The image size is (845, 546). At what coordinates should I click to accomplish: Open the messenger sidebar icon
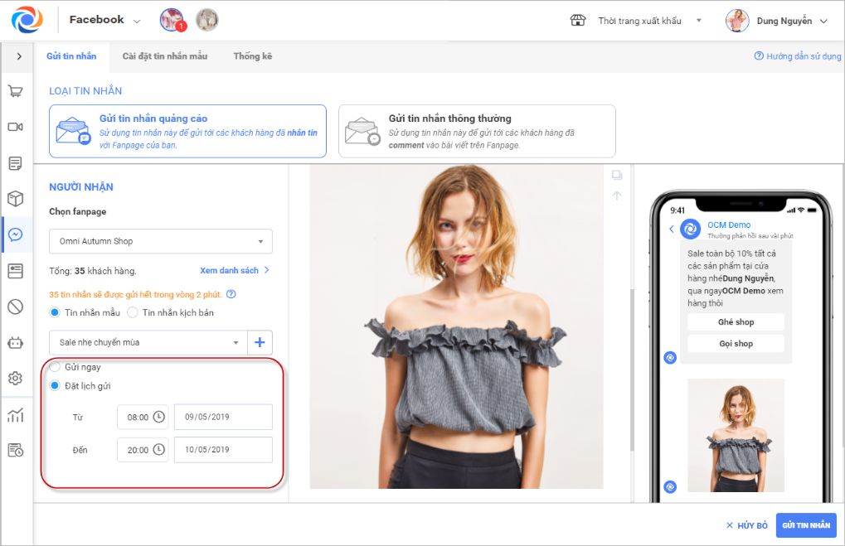coord(16,234)
